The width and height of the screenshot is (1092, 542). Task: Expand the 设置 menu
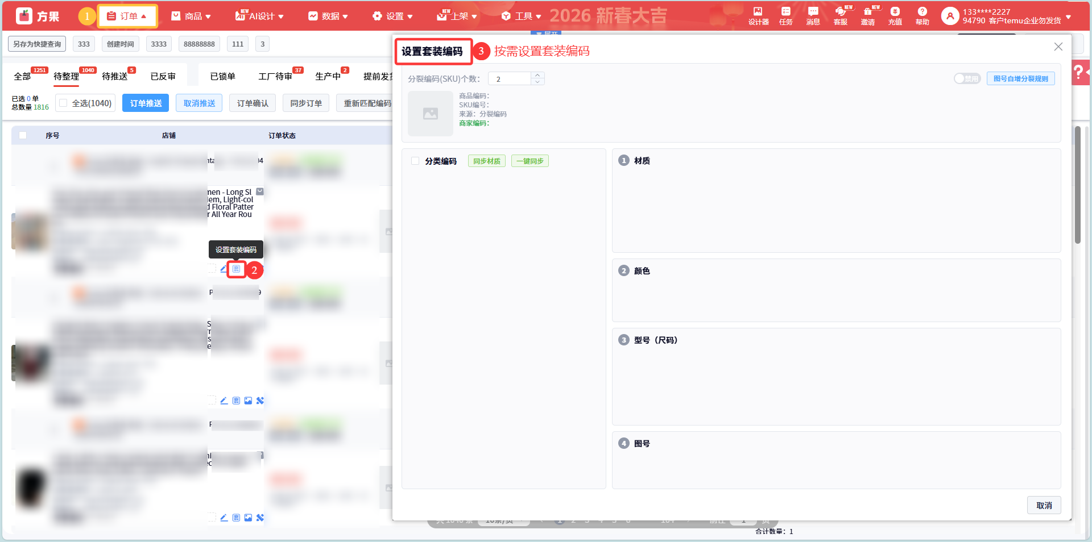click(393, 16)
